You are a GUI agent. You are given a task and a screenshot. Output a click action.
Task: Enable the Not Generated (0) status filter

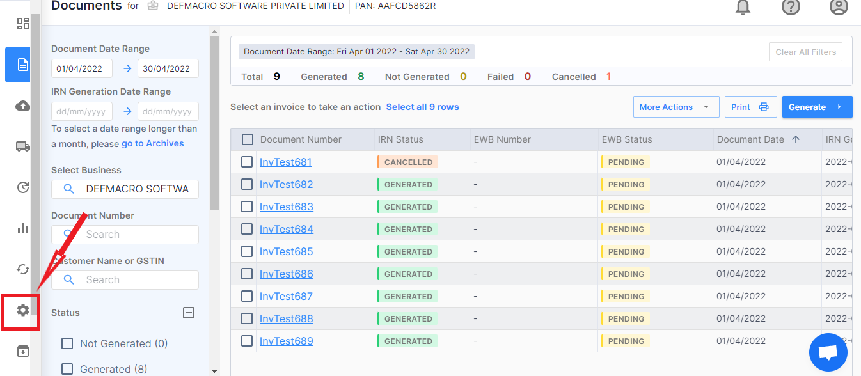[x=67, y=343]
